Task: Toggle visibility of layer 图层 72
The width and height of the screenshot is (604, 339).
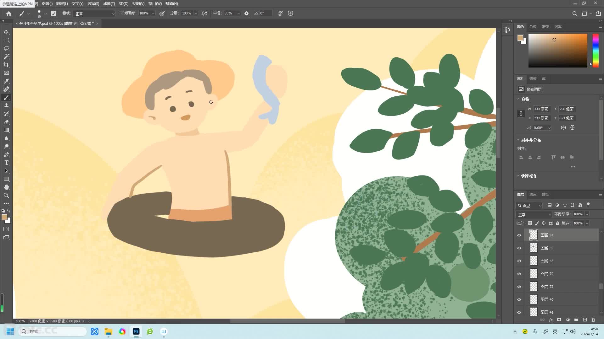Action: pyautogui.click(x=519, y=287)
